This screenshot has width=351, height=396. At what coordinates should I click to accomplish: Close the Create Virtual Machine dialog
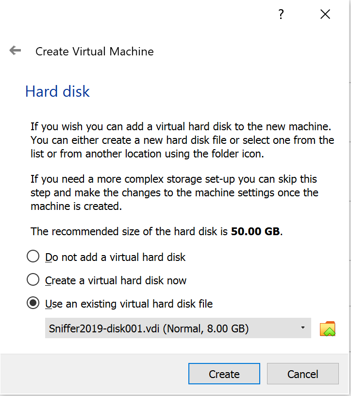coord(325,14)
